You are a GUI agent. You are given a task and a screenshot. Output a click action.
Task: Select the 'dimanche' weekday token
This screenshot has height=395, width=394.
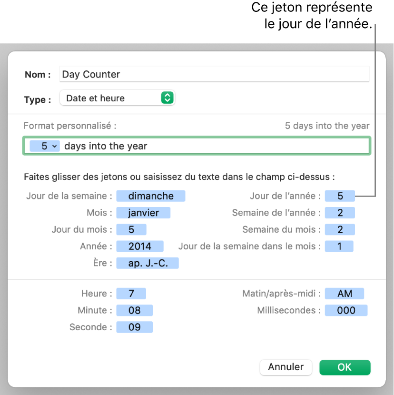[150, 196]
